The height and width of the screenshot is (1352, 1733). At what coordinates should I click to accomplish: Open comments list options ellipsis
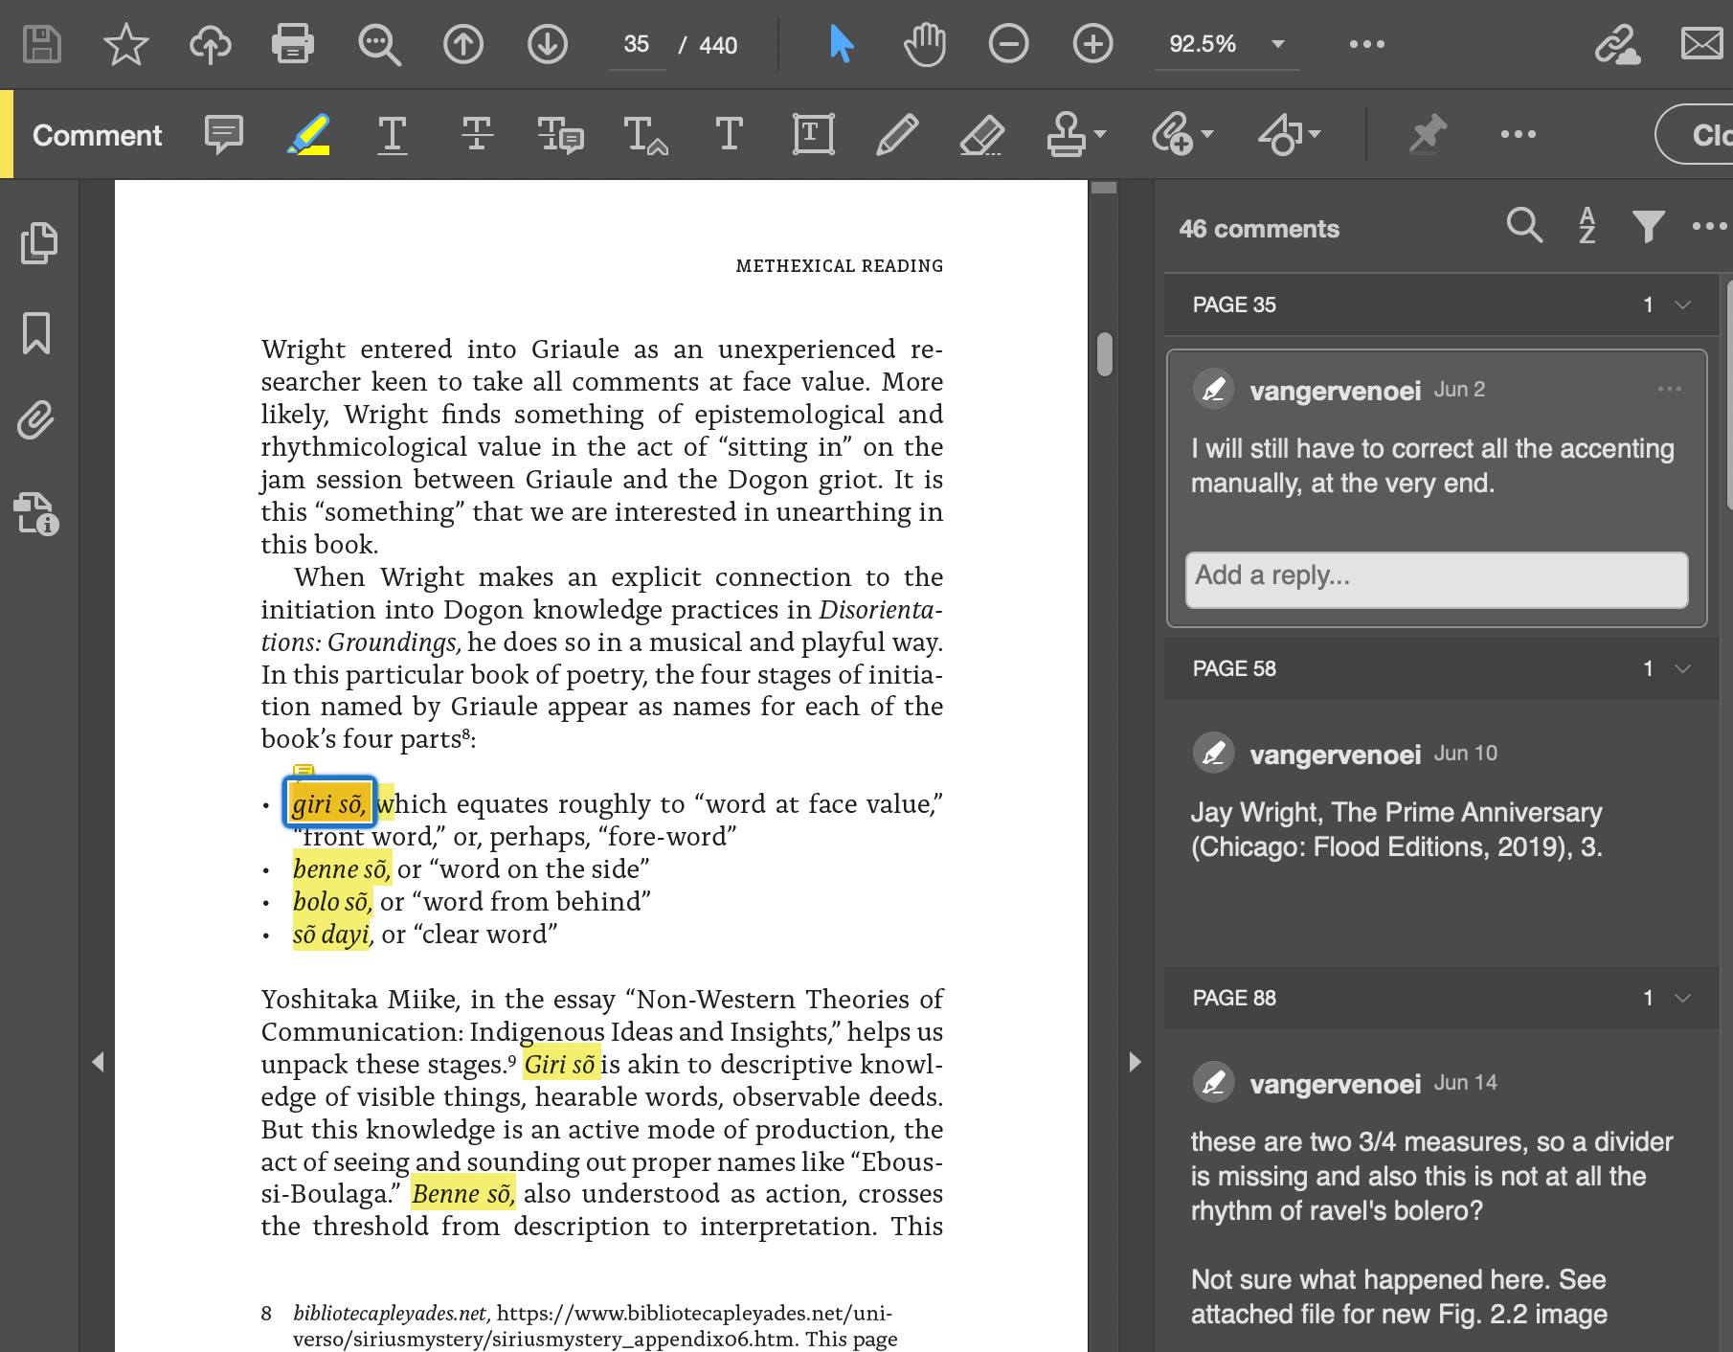tap(1710, 226)
